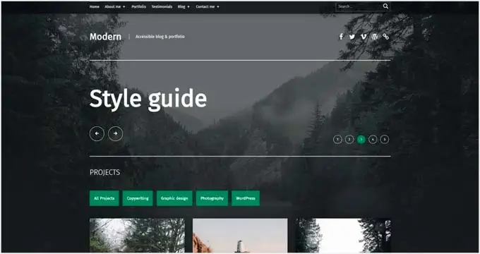Select slide 2 pagination dot
Viewport: 480px width, 254px height.
pos(349,140)
